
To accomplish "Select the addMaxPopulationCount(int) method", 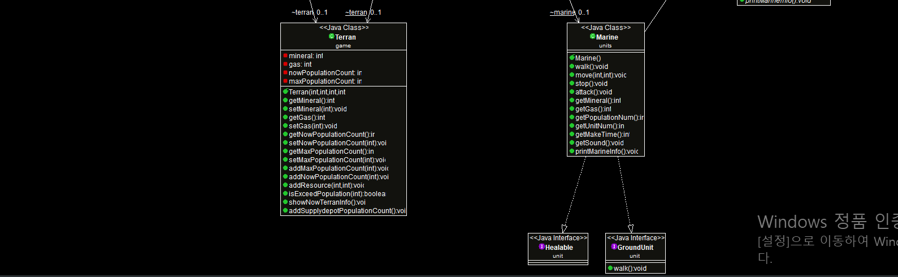I will click(x=339, y=168).
